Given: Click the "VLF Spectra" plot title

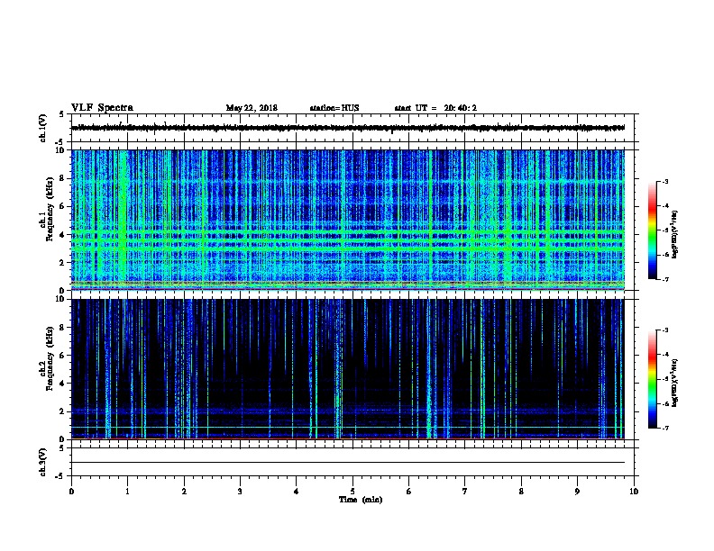Looking at the screenshot, I should click(102, 108).
